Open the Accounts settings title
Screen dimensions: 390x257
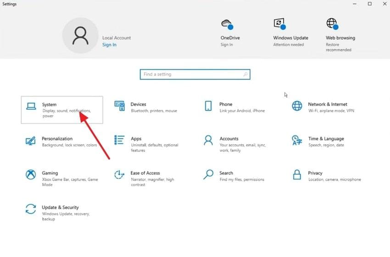(229, 139)
